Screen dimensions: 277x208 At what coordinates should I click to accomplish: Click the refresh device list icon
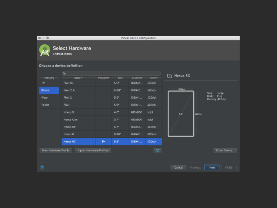(x=158, y=150)
